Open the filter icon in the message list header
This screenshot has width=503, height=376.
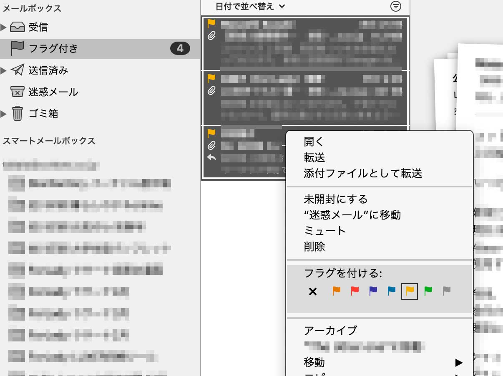[x=395, y=6]
